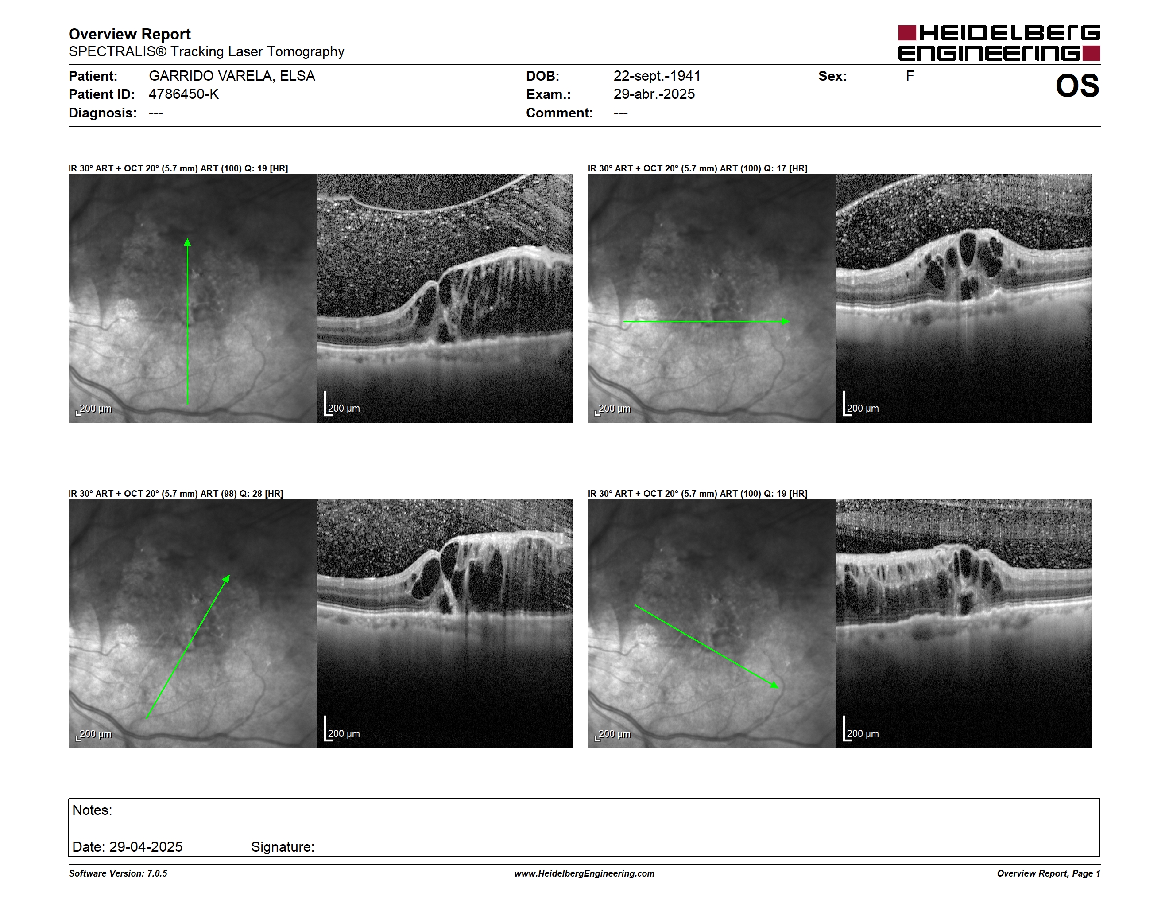The image size is (1169, 904).
Task: Click the Patient ID value "4786450-K"
Action: pos(184,94)
